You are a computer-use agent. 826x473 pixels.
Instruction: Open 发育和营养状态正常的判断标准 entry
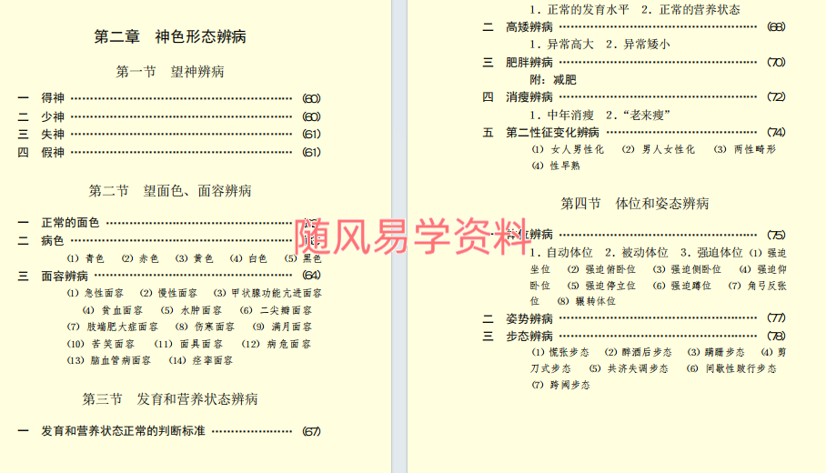coord(123,431)
